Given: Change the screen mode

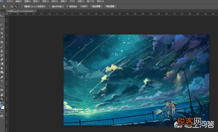Looking at the screenshot, I should click(2, 116).
